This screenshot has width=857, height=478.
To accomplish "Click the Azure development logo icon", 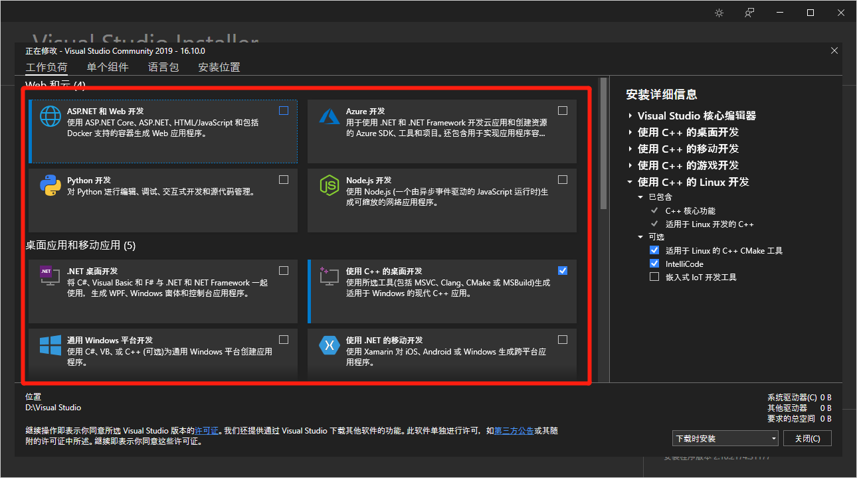I will (330, 116).
